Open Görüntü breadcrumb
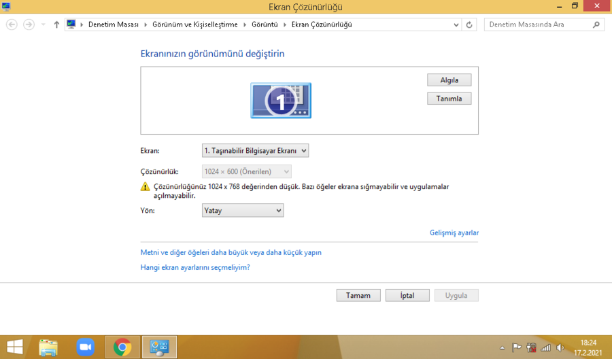 pos(265,24)
